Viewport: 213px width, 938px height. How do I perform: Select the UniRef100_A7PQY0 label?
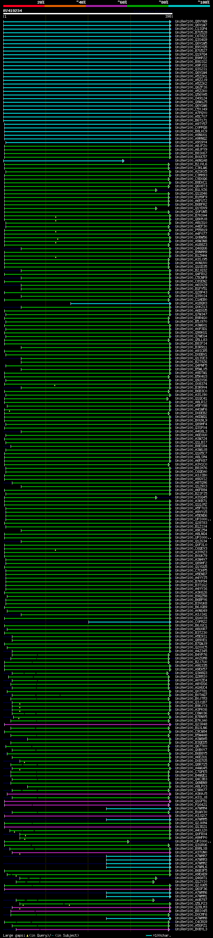(x=191, y=113)
